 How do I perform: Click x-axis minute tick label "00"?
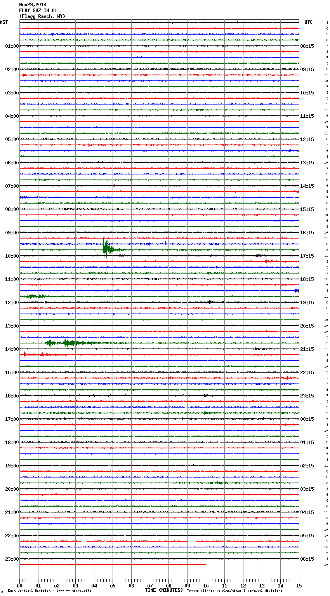click(x=19, y=586)
